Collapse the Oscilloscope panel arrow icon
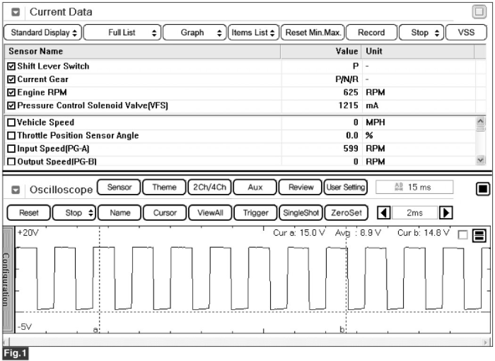The height and width of the screenshot is (361, 495). click(x=16, y=190)
